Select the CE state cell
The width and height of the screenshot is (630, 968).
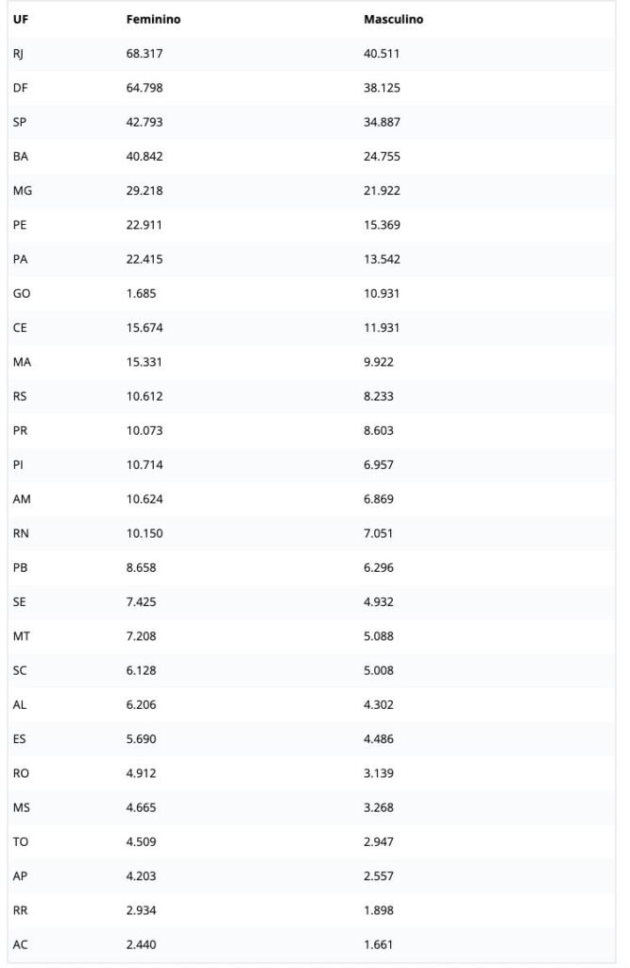tap(20, 327)
